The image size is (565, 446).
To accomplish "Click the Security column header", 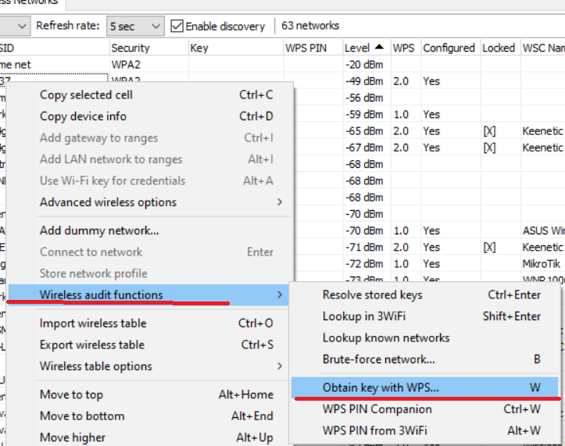I will [x=131, y=48].
